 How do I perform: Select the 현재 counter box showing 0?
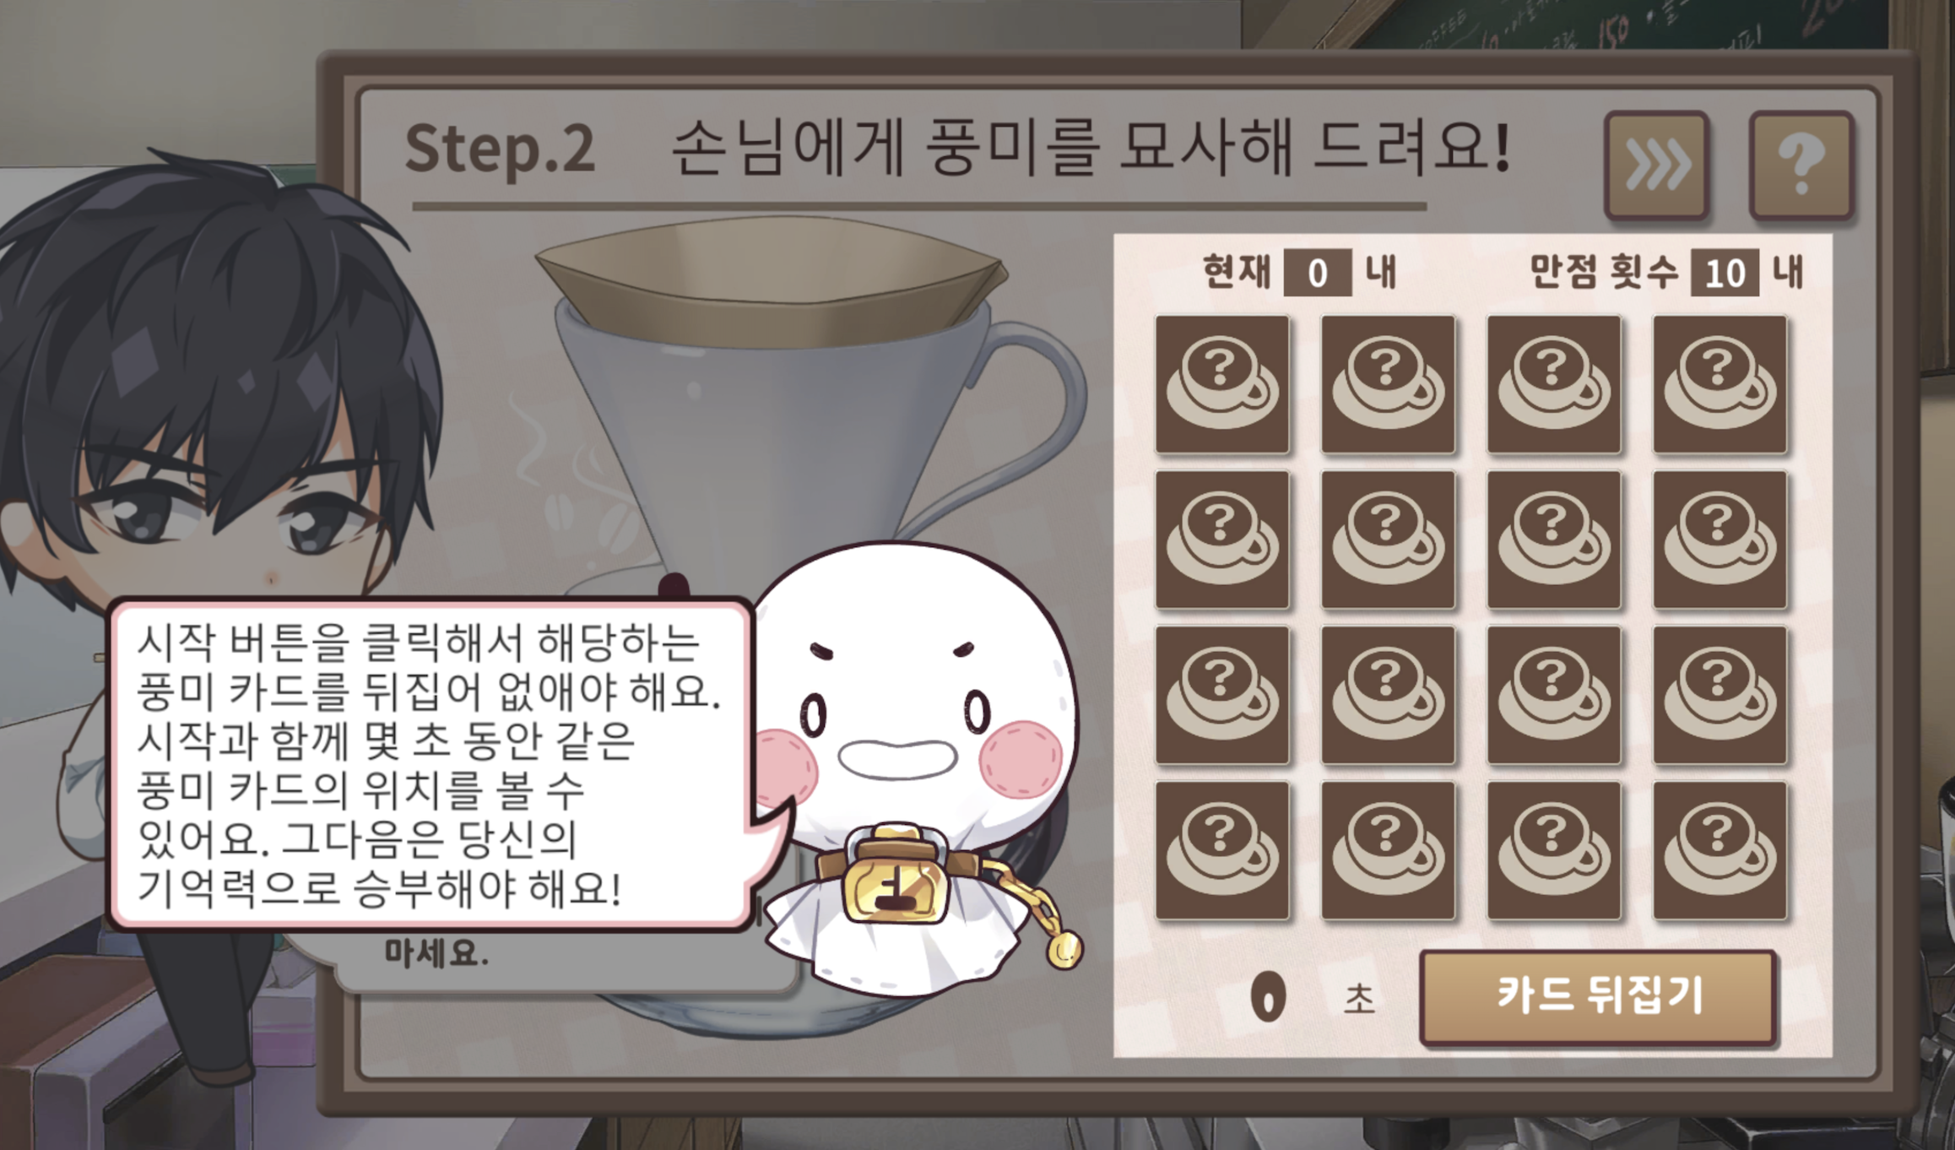pos(1318,273)
